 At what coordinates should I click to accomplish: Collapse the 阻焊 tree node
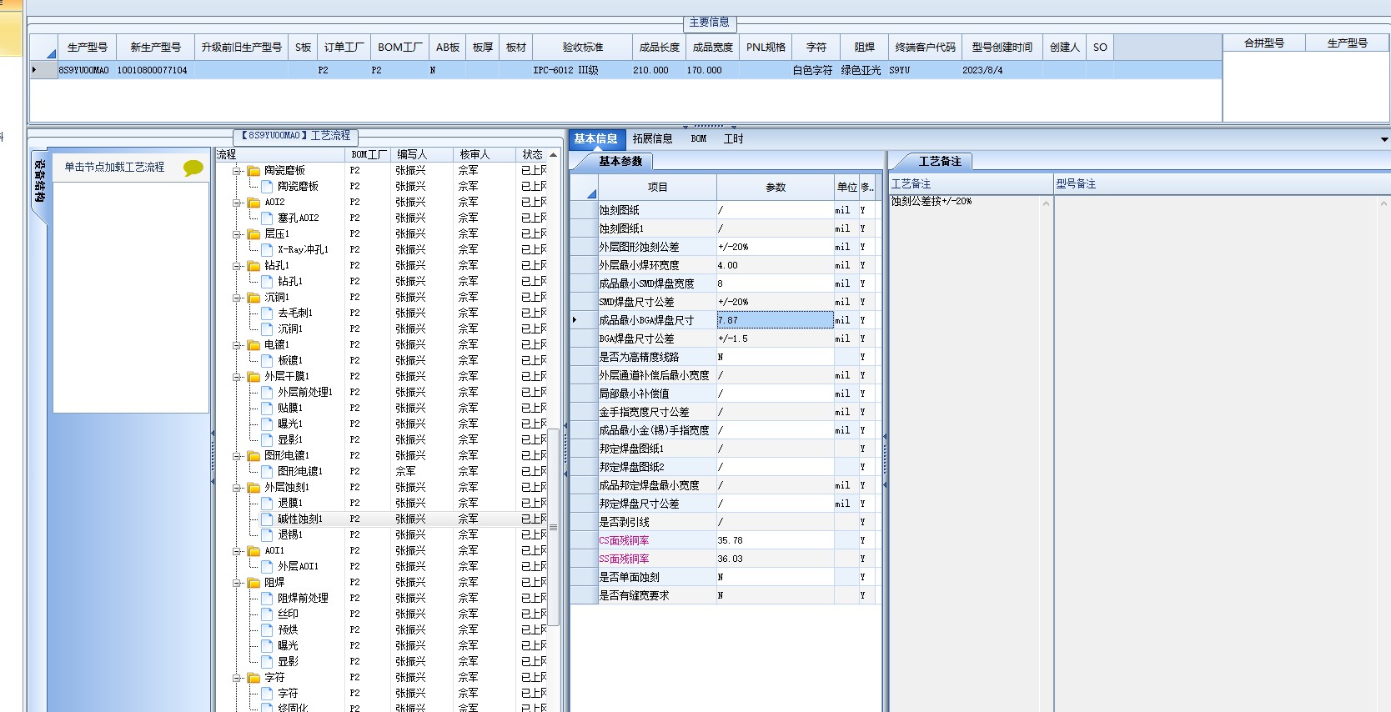click(238, 582)
